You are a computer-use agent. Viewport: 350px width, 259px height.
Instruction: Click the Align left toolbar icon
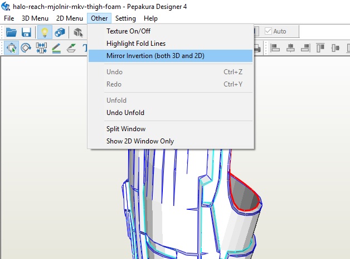[275, 48]
